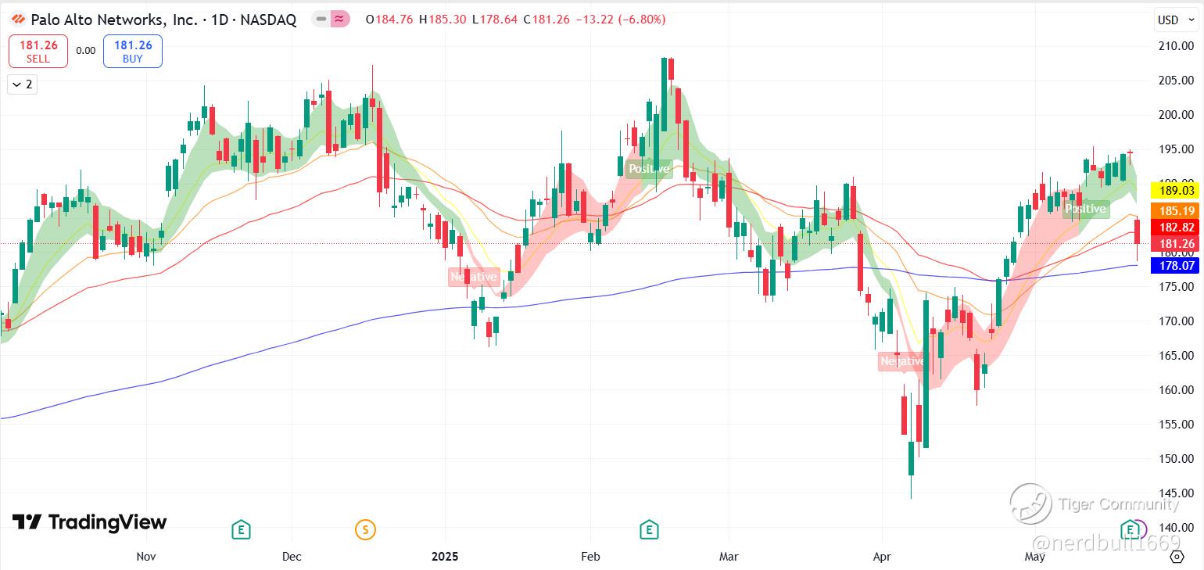Open chart settings gear icon
This screenshot has width=1204, height=570.
[x=1177, y=557]
